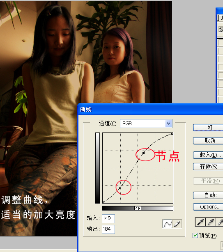Screen dimensions: 223x252
Task: Toggle the 预览(P) preview checkbox
Action: [195, 236]
